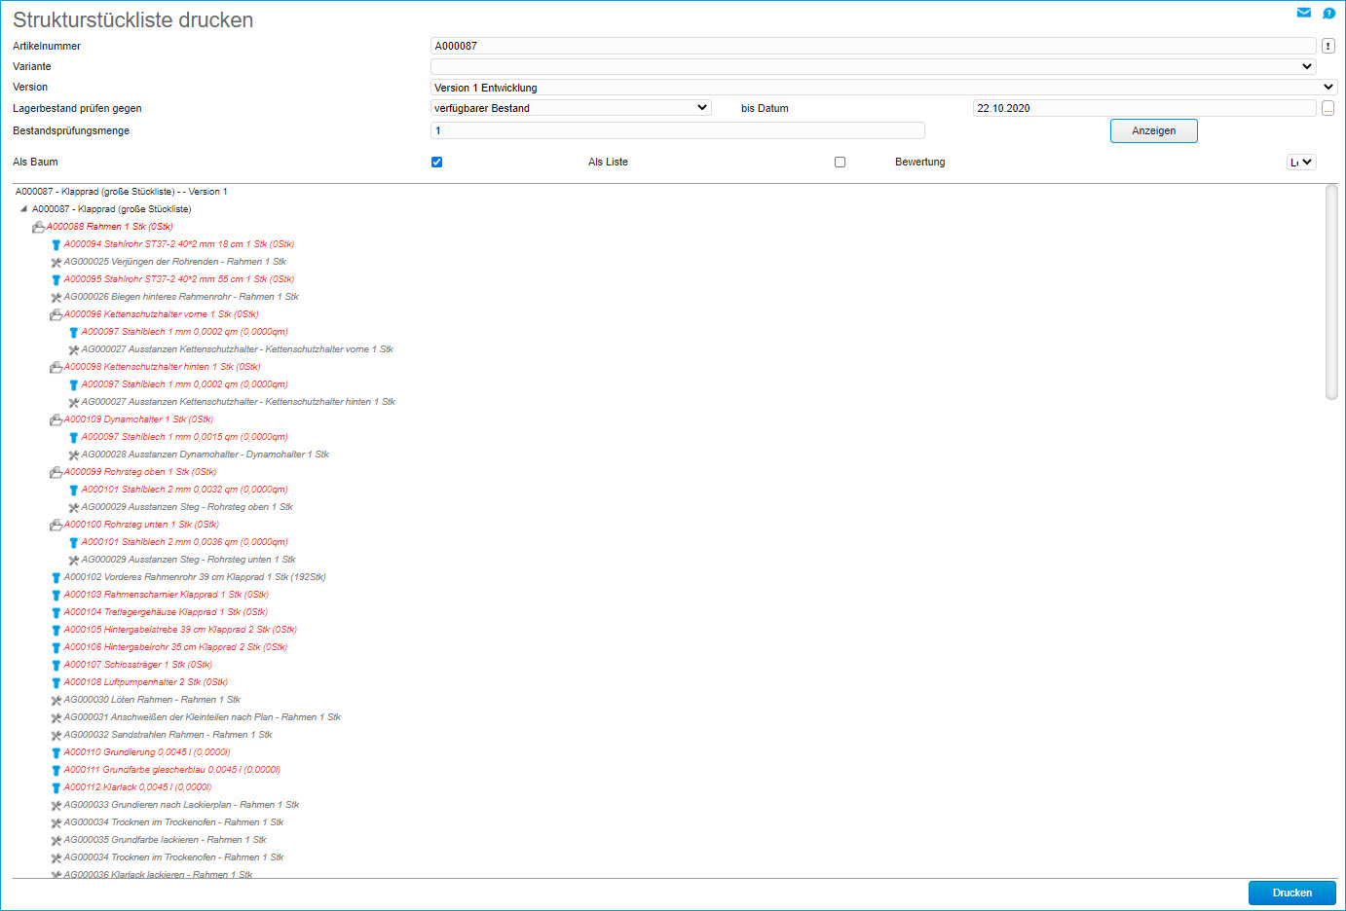Image resolution: width=1346 pixels, height=911 pixels.
Task: Click the tree list vertical scrollbar
Action: click(x=1331, y=292)
